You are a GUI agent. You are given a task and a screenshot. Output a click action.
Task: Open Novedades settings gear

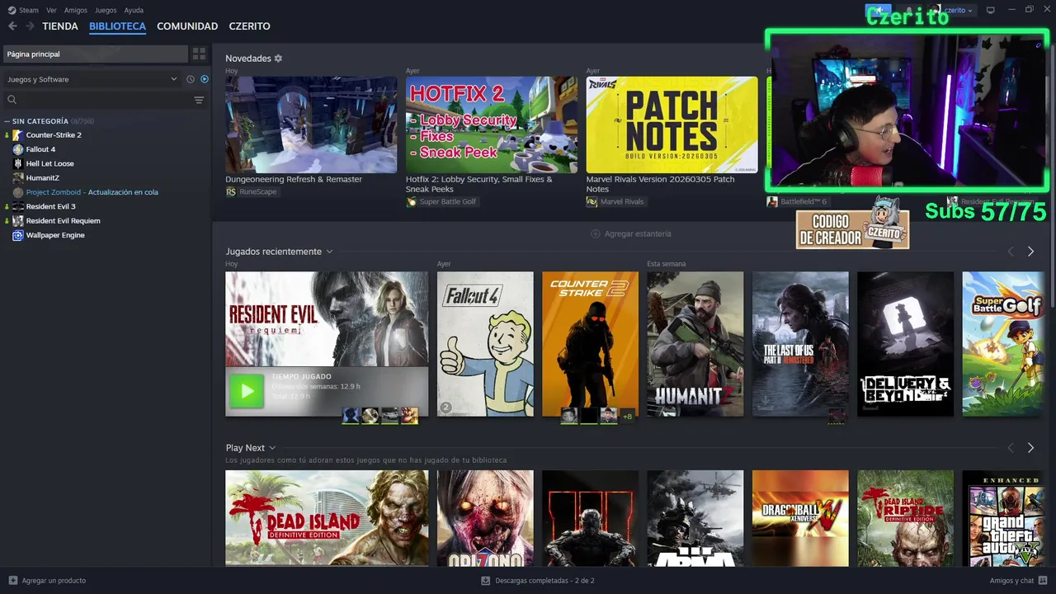coord(278,59)
